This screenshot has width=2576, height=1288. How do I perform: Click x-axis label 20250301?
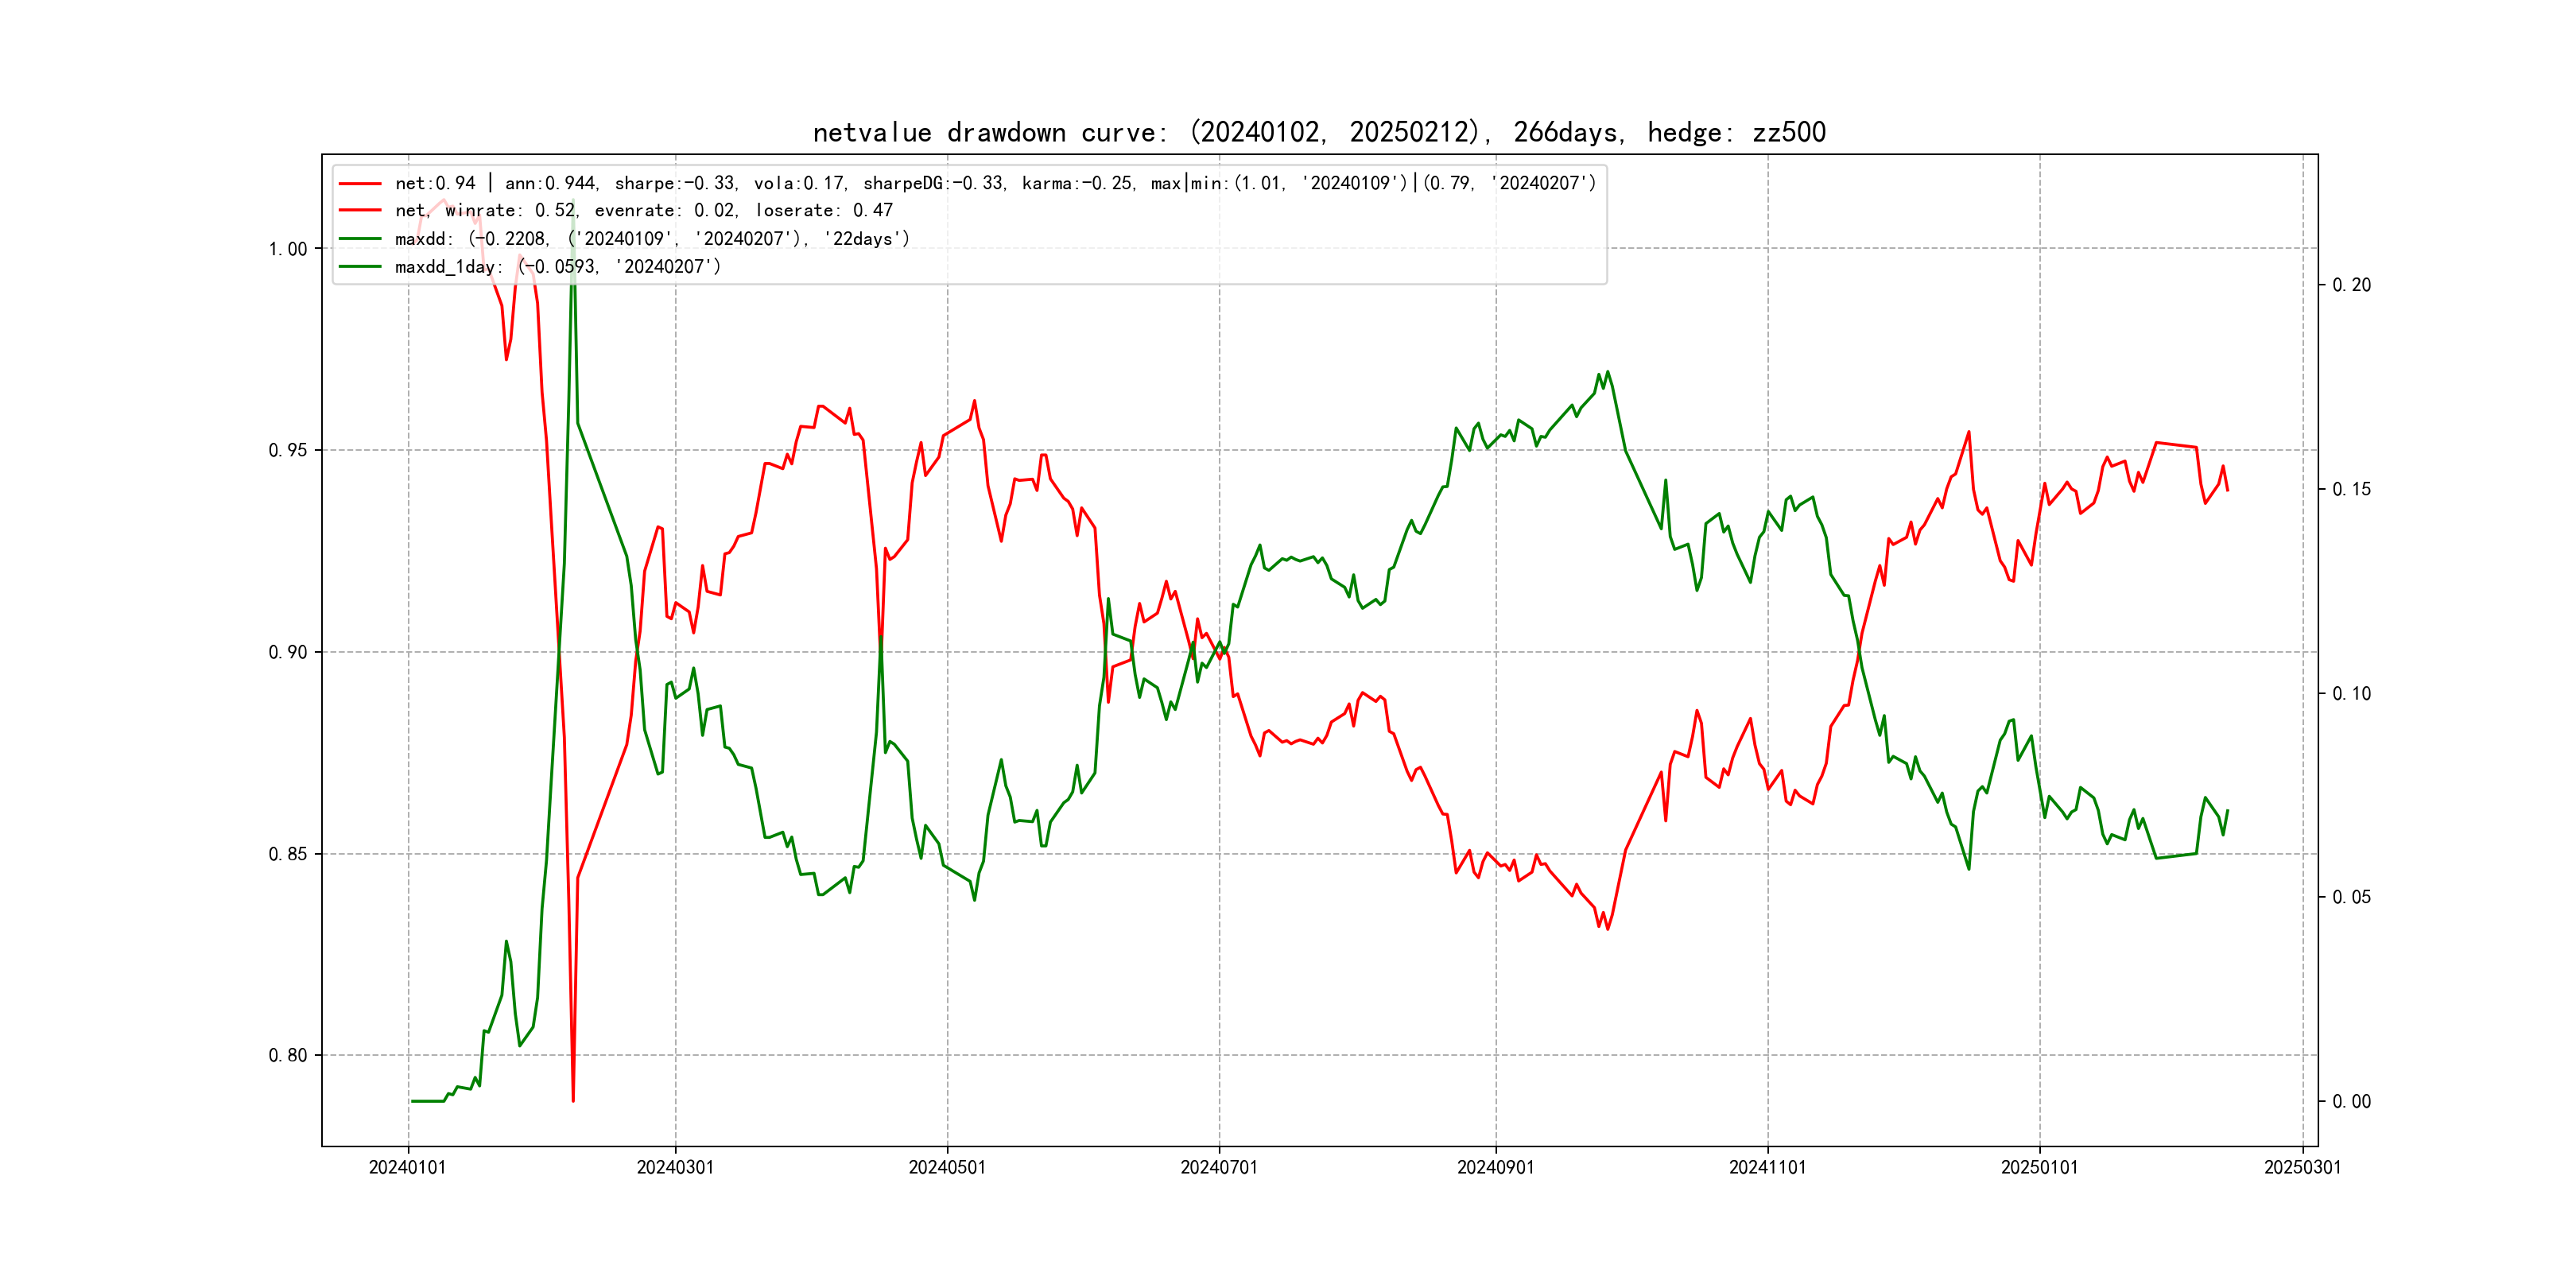[2302, 1167]
